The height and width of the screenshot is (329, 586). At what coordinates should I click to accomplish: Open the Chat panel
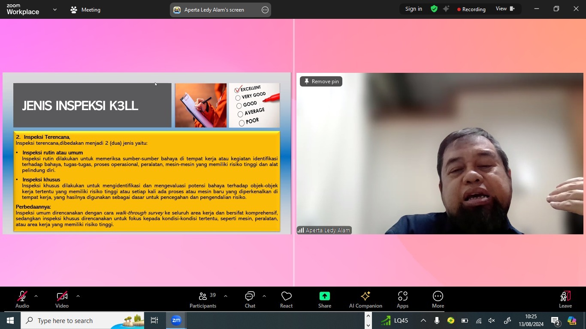tap(250, 299)
